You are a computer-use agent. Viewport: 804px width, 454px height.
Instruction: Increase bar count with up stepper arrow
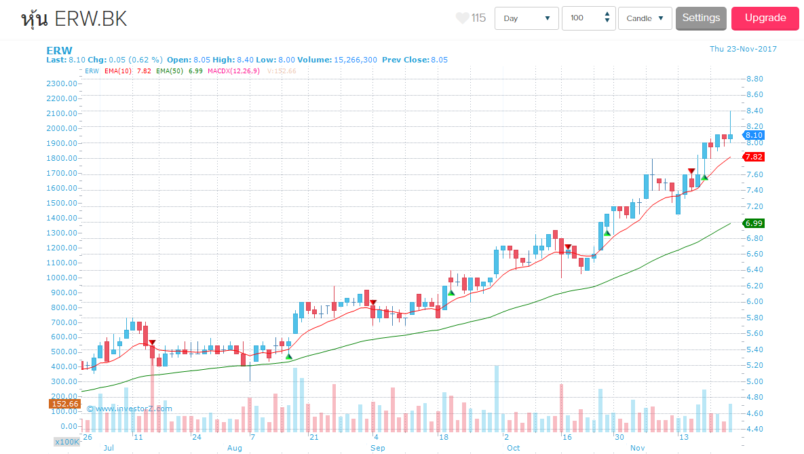pyautogui.click(x=607, y=14)
